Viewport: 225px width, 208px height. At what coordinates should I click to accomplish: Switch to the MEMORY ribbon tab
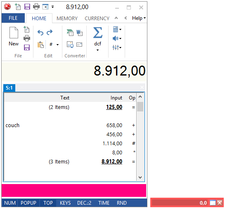[x=67, y=18]
